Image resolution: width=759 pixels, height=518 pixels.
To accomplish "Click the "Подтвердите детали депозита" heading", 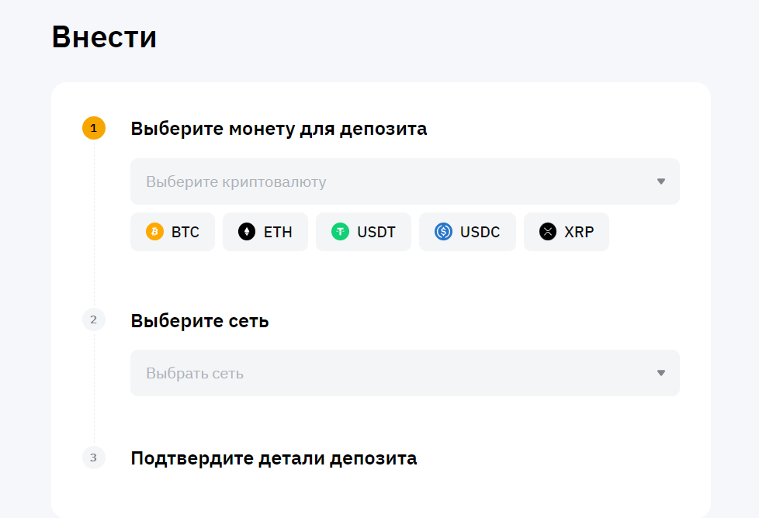I will (x=273, y=458).
